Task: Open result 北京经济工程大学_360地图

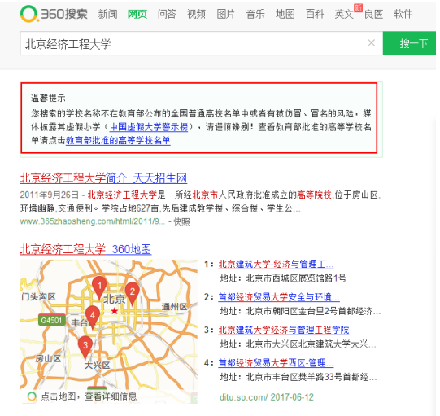Action: click(x=85, y=249)
